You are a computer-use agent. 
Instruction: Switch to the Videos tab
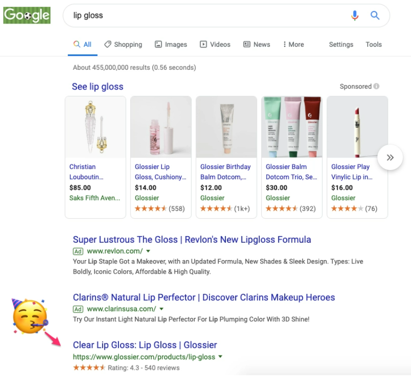215,44
